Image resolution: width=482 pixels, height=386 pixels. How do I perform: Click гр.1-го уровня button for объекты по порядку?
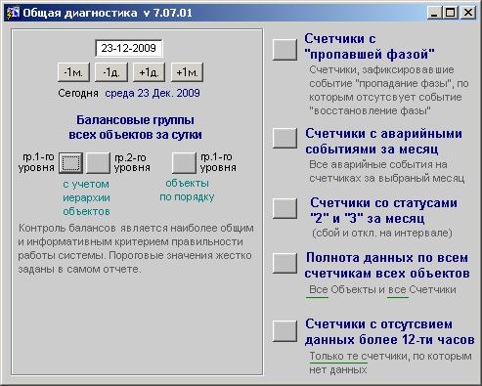tap(184, 163)
